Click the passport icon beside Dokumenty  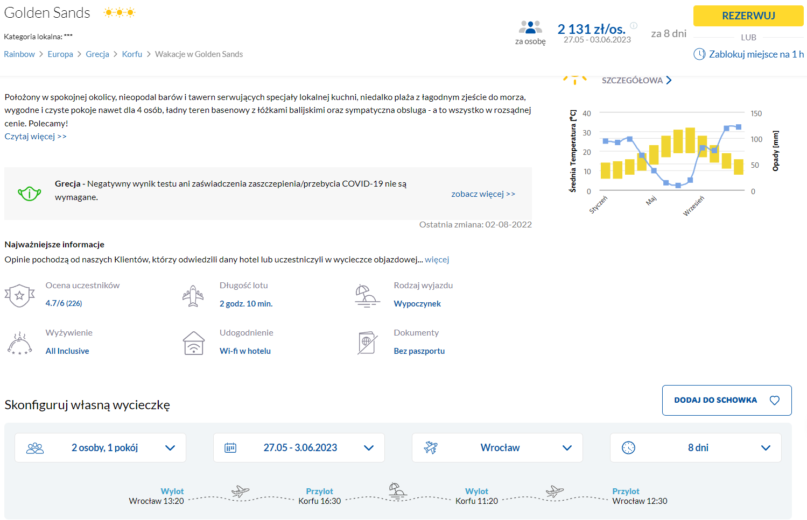pyautogui.click(x=367, y=343)
